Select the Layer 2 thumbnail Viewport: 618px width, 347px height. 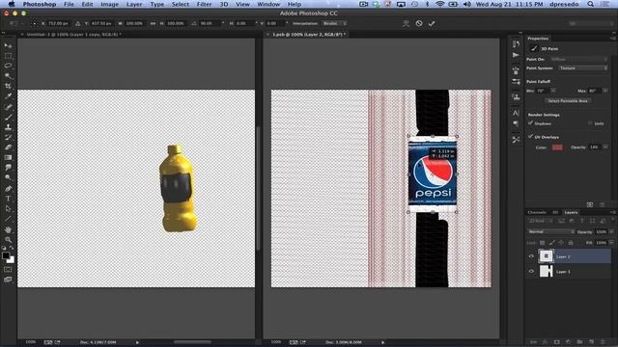tap(546, 256)
